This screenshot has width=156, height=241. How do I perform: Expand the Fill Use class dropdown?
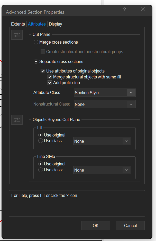[x=102, y=141]
